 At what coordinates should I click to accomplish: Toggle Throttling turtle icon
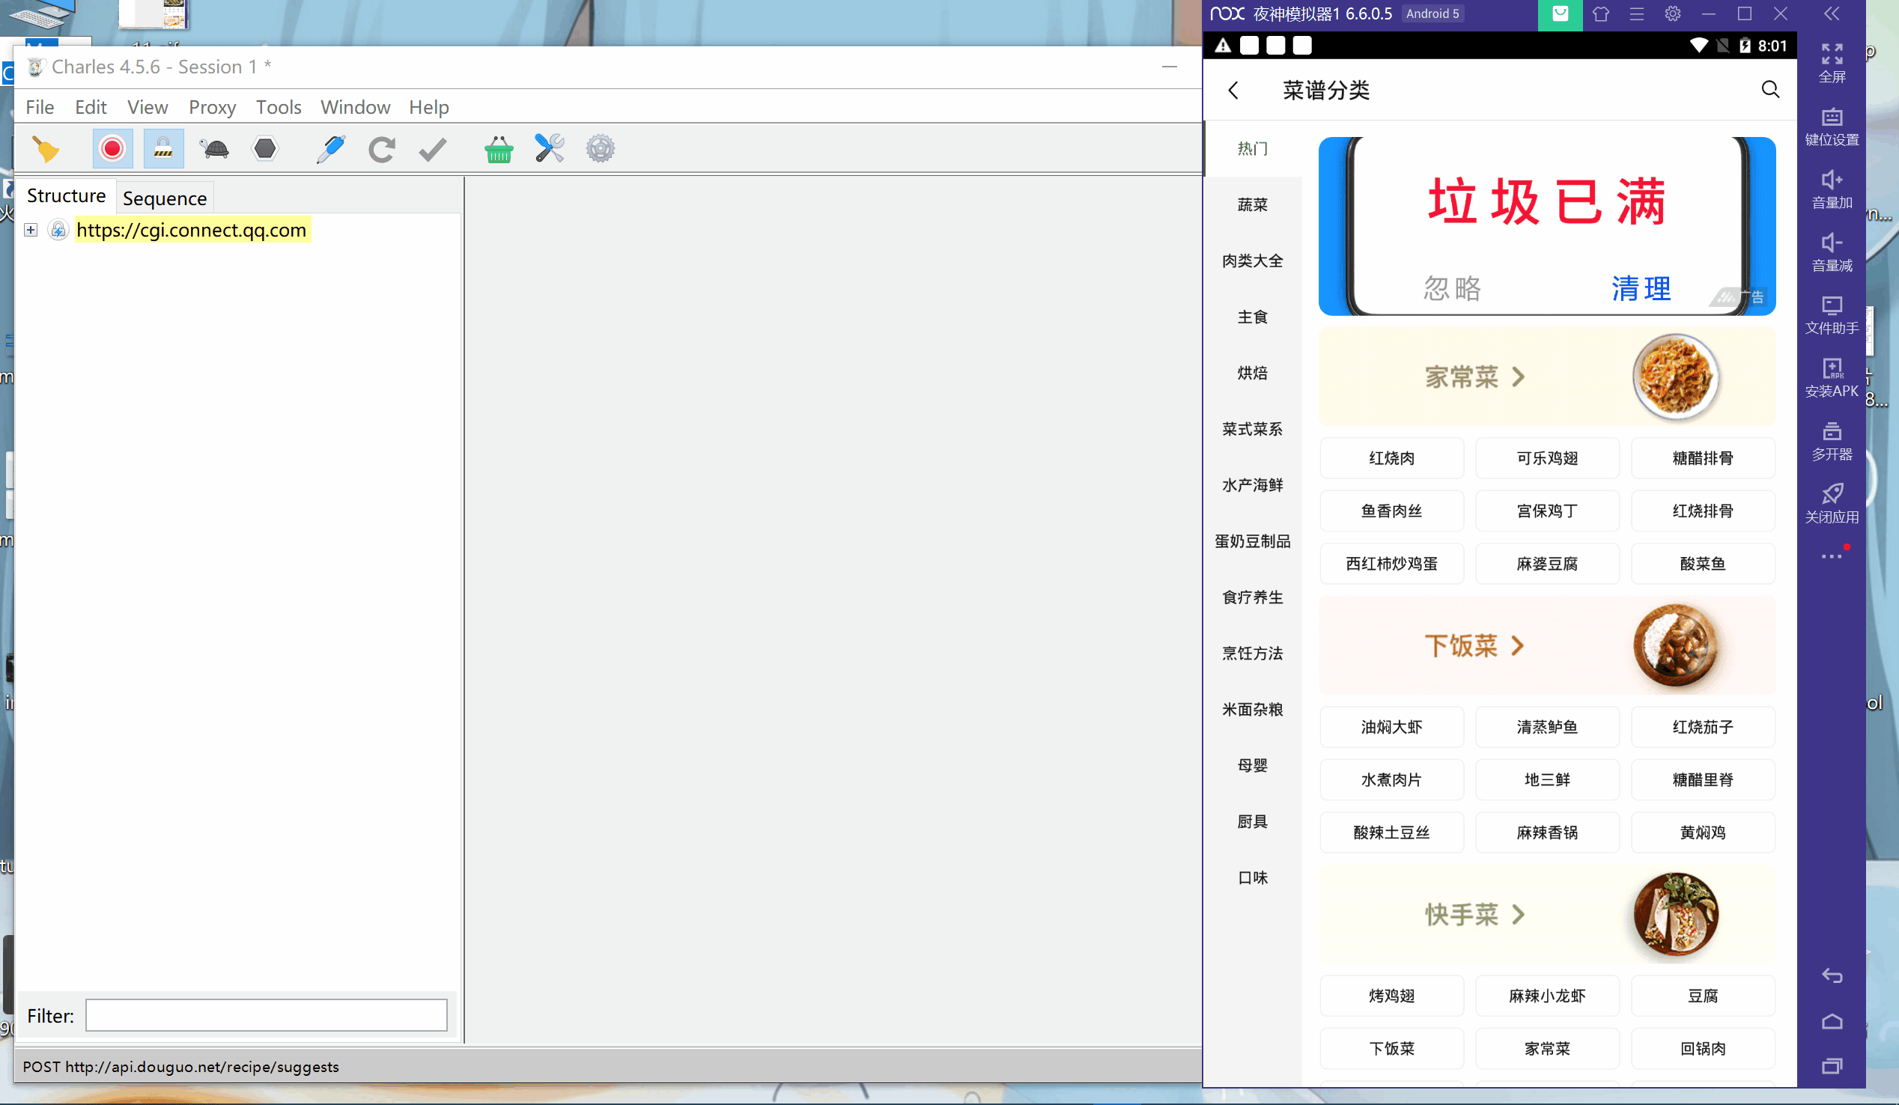tap(214, 149)
